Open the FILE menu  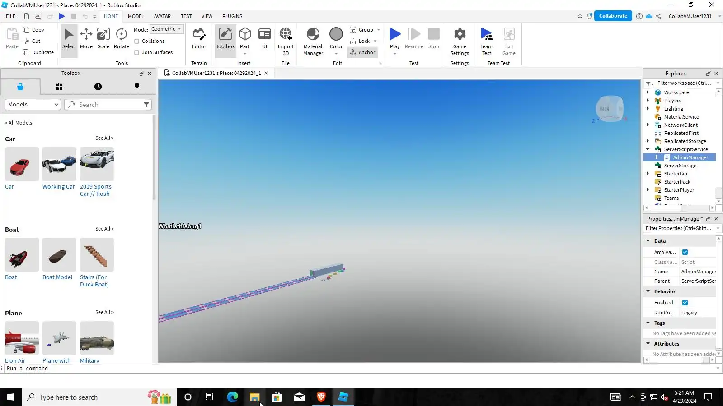point(11,16)
